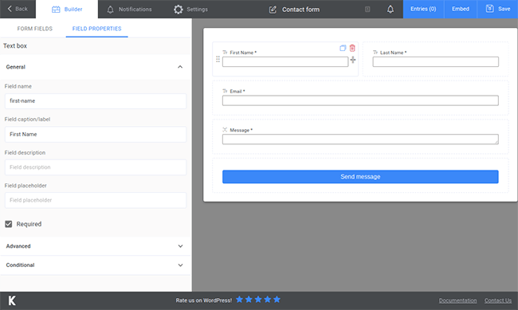Click the bell icon in top bar
The width and height of the screenshot is (518, 310).
tap(390, 10)
